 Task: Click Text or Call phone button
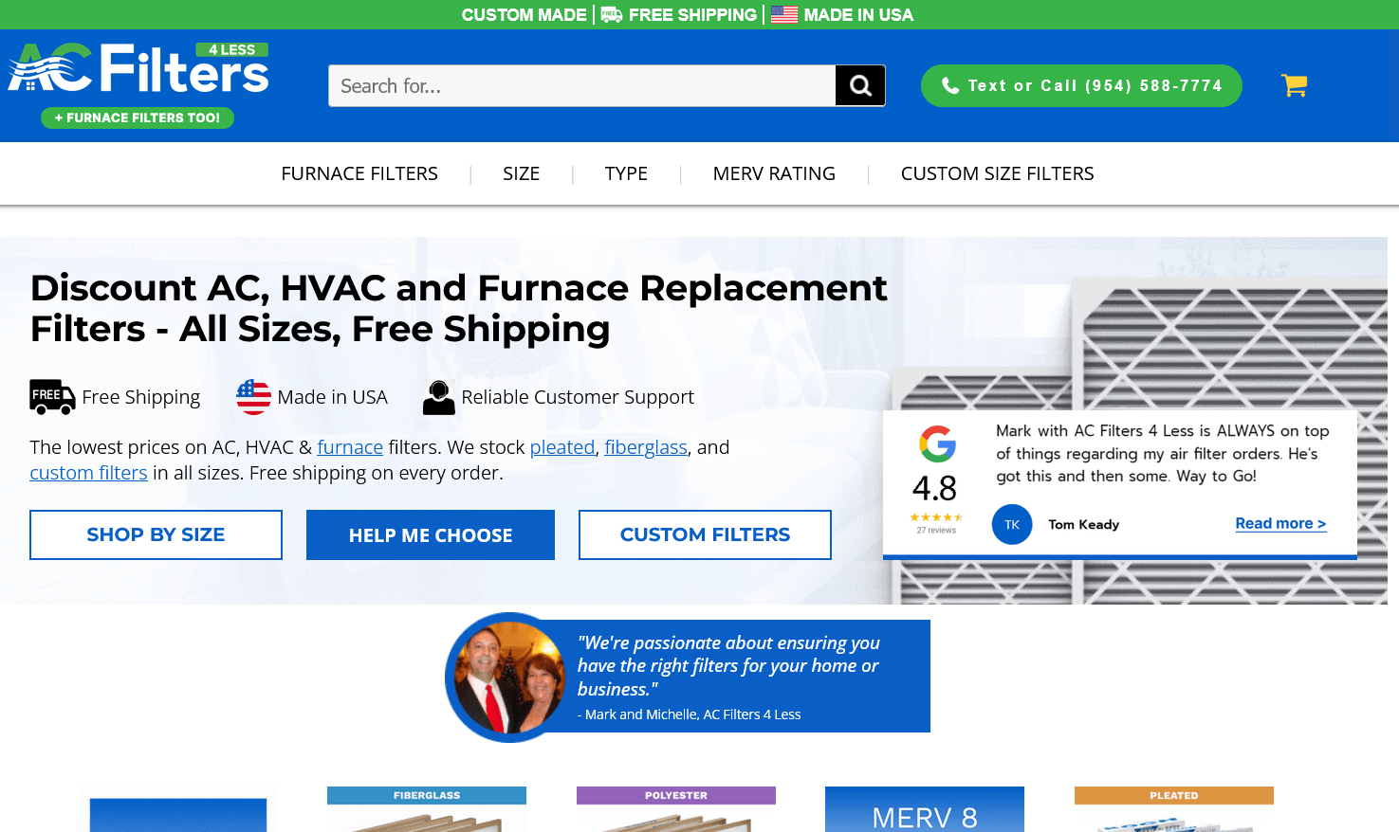click(1081, 85)
